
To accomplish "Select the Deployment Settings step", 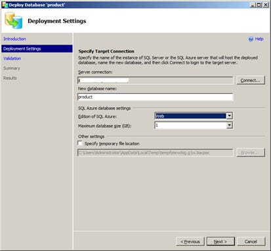I will click(x=37, y=49).
